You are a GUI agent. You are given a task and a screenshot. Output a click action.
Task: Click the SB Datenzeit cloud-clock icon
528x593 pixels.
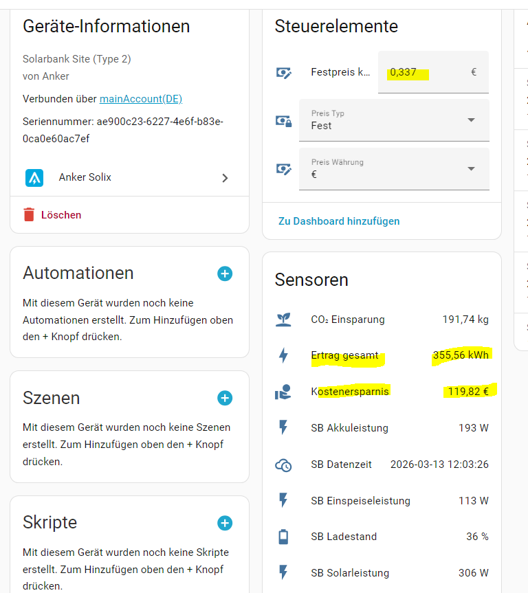click(x=283, y=465)
